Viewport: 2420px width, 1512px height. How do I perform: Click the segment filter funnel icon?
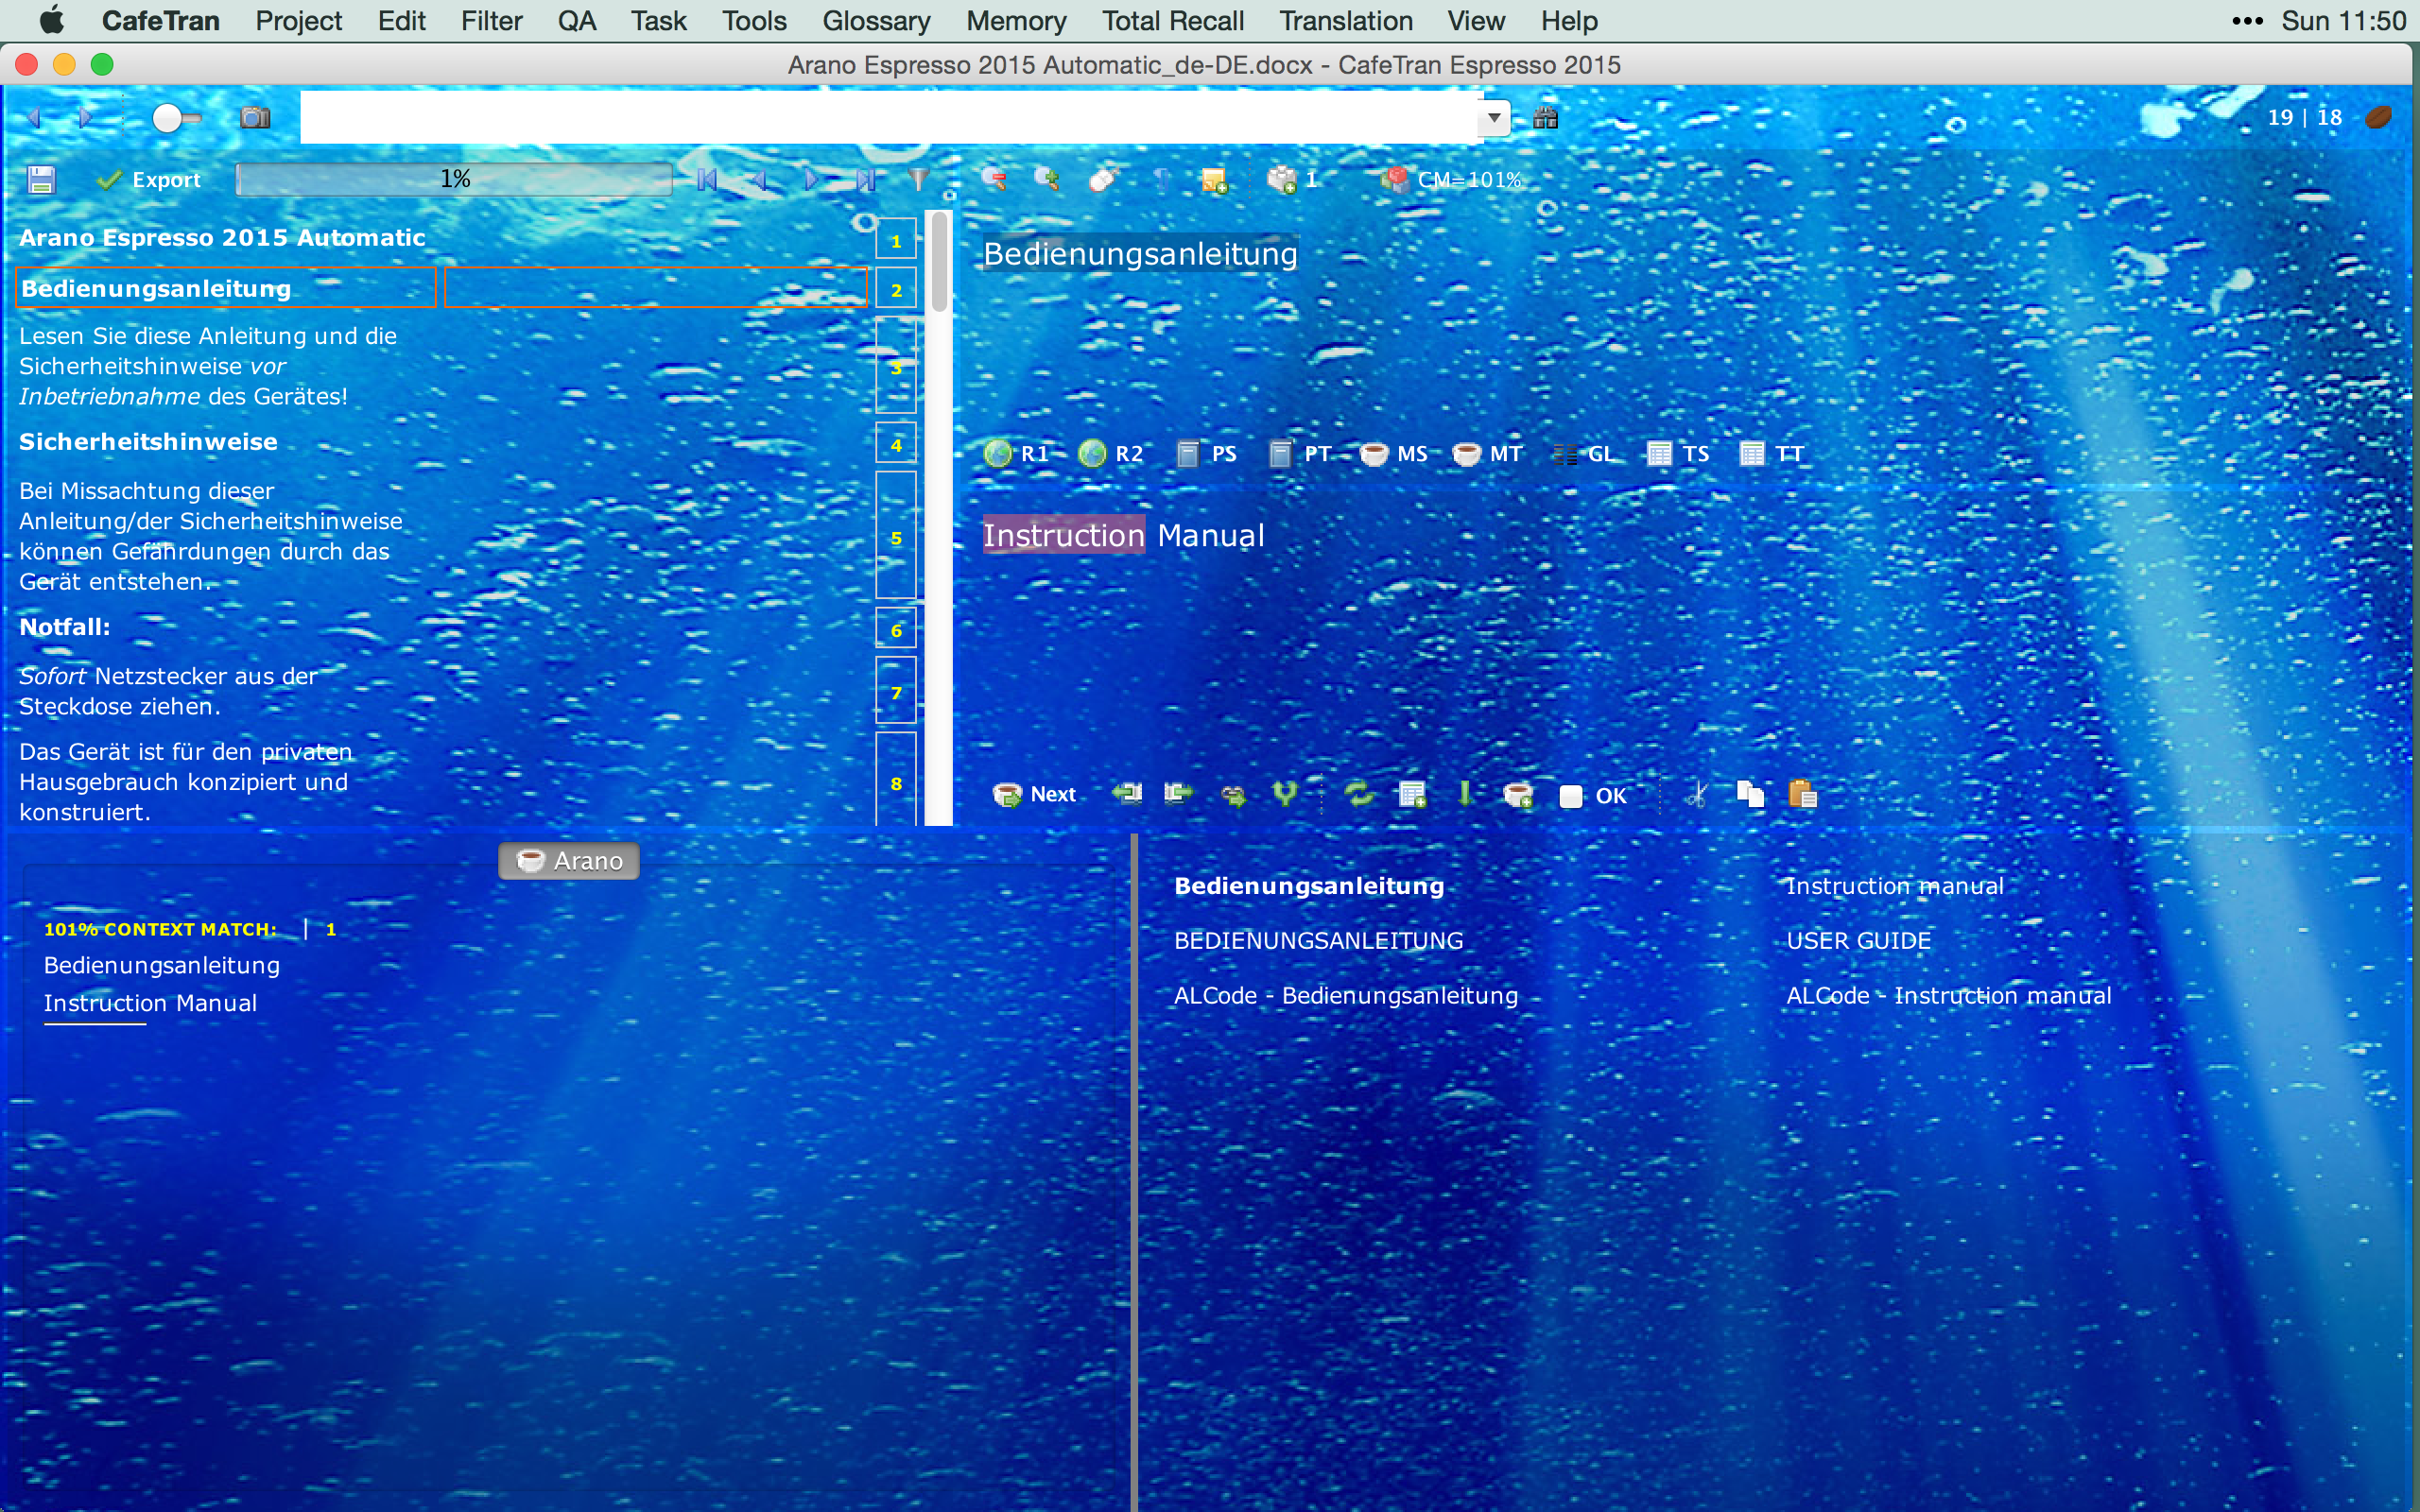click(918, 180)
